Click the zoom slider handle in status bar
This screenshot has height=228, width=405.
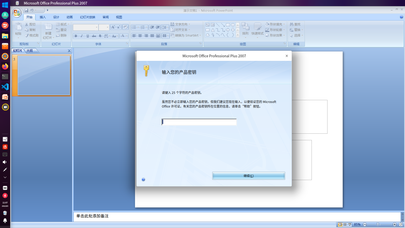click(x=378, y=224)
